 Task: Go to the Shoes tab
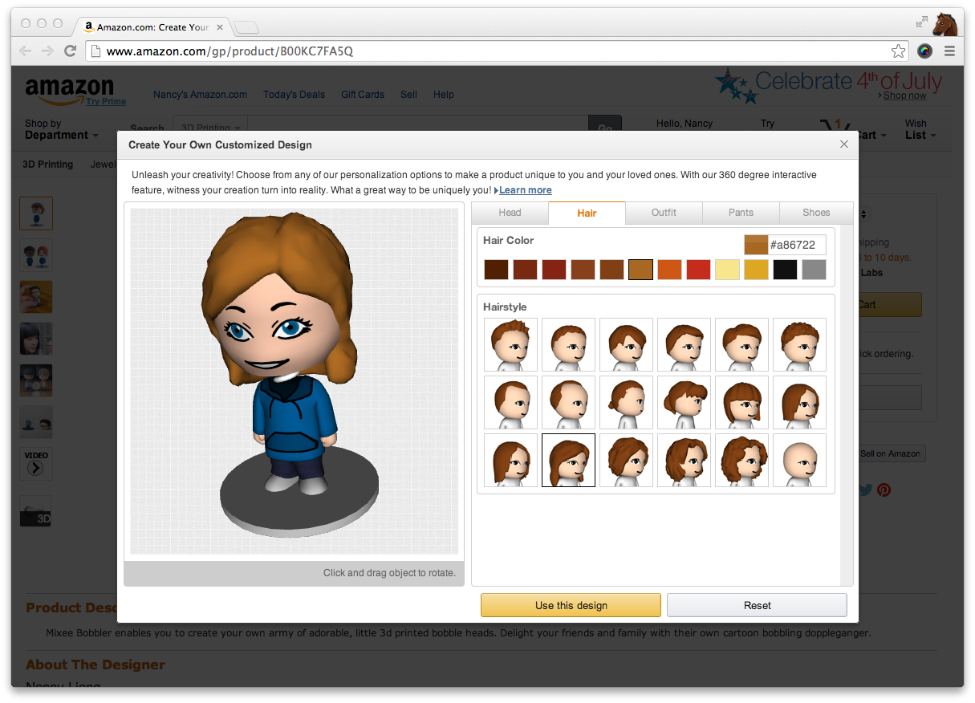click(816, 213)
